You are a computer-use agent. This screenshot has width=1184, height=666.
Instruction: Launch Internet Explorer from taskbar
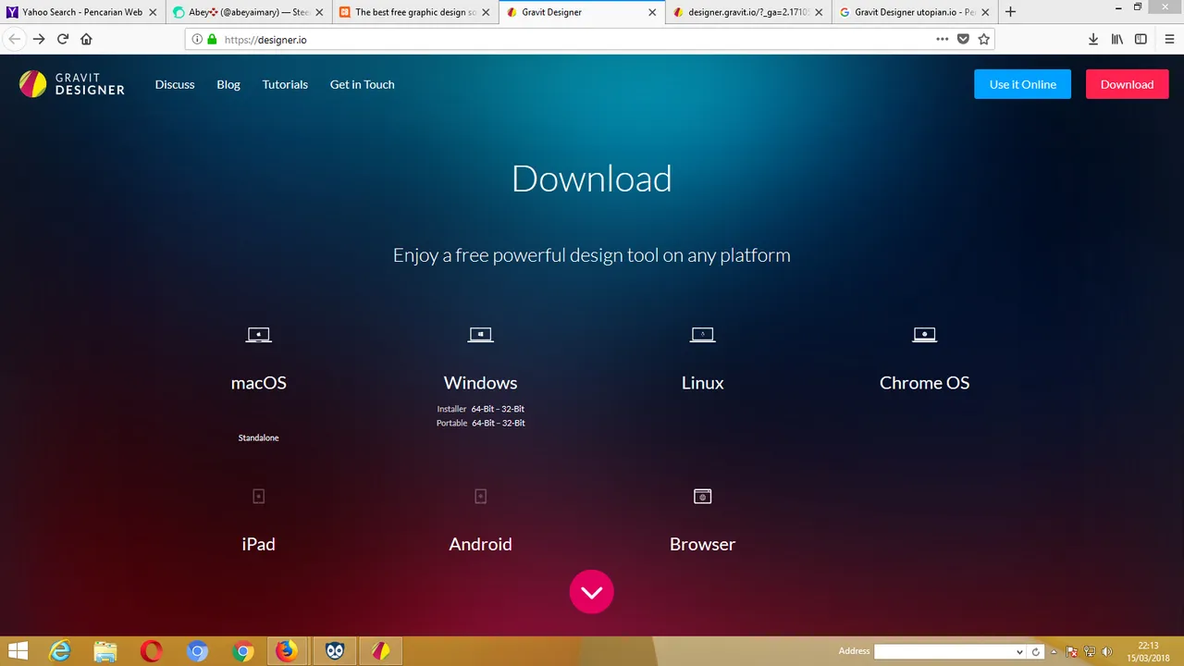coord(60,651)
